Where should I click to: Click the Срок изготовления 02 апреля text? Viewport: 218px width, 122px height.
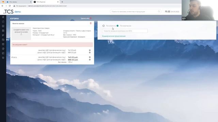point(74,37)
